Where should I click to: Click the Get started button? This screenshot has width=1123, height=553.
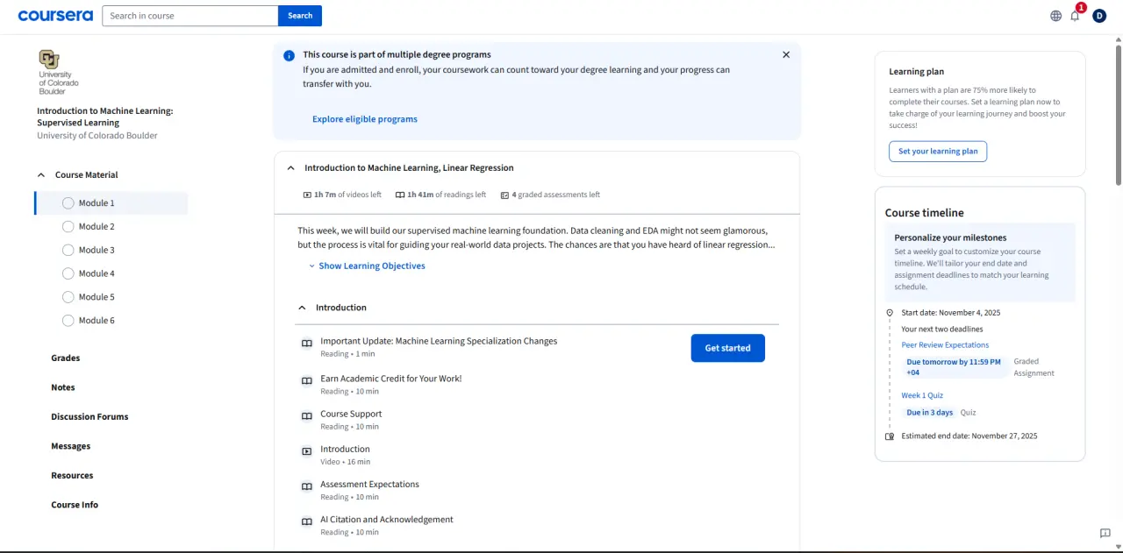pos(727,348)
